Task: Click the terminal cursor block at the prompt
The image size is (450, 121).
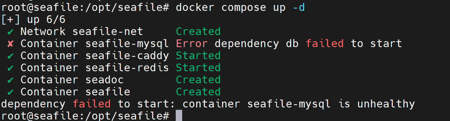Action: click(x=179, y=116)
